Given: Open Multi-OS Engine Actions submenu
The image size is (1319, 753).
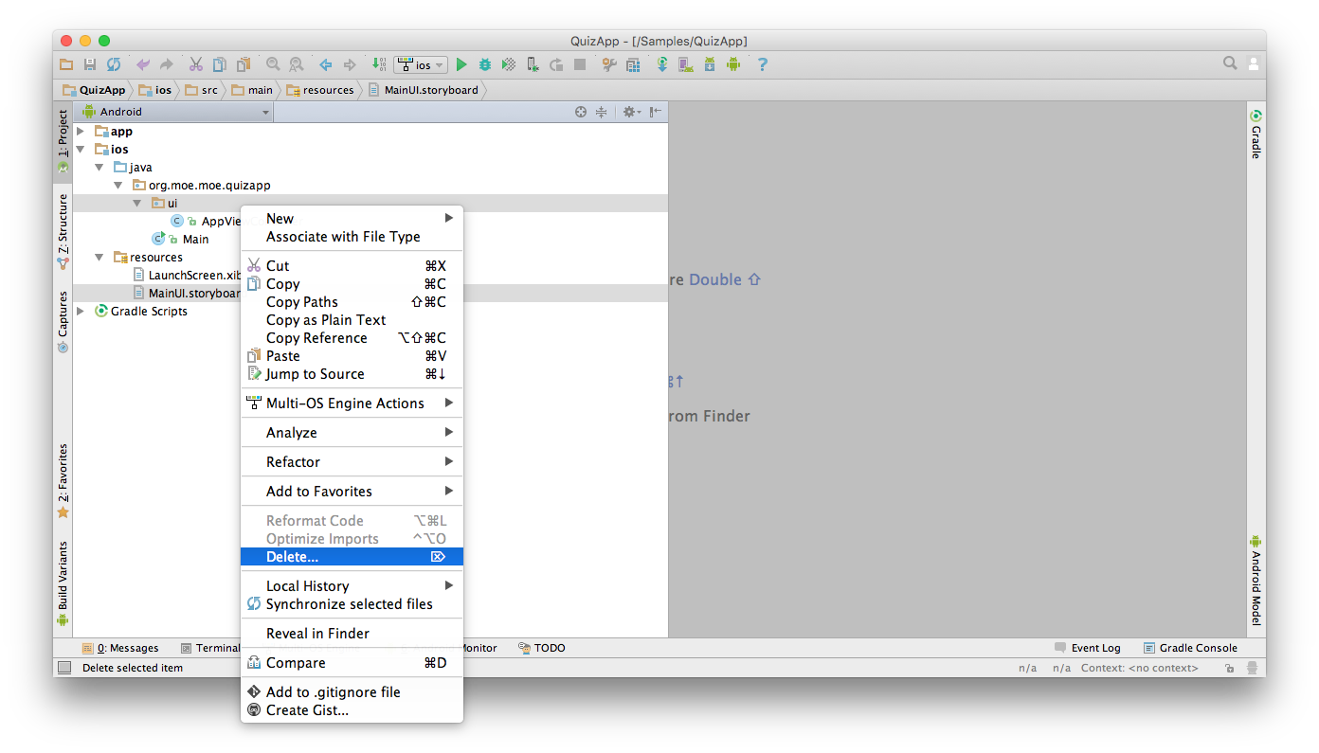Looking at the screenshot, I should (352, 403).
